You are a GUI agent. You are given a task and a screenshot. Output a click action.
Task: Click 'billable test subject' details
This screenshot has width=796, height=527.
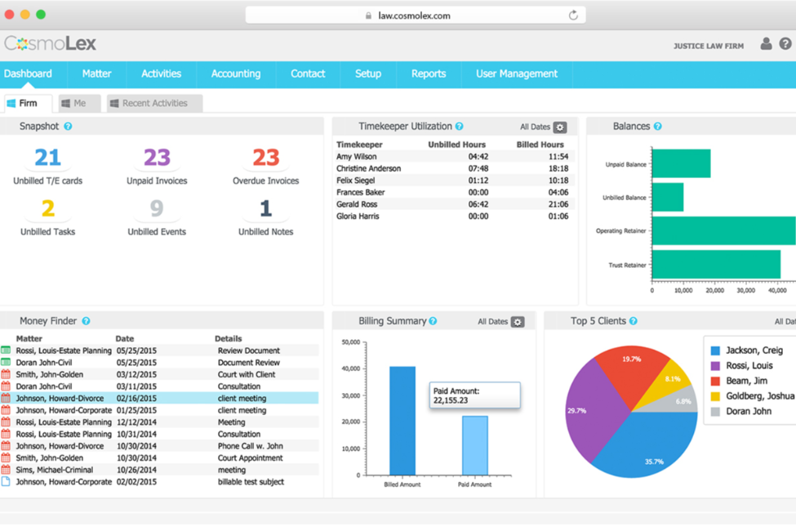click(251, 482)
